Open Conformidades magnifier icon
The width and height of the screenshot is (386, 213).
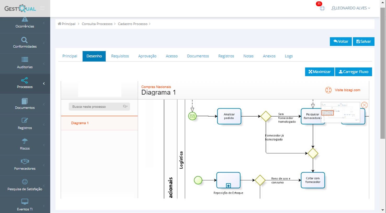(24, 40)
